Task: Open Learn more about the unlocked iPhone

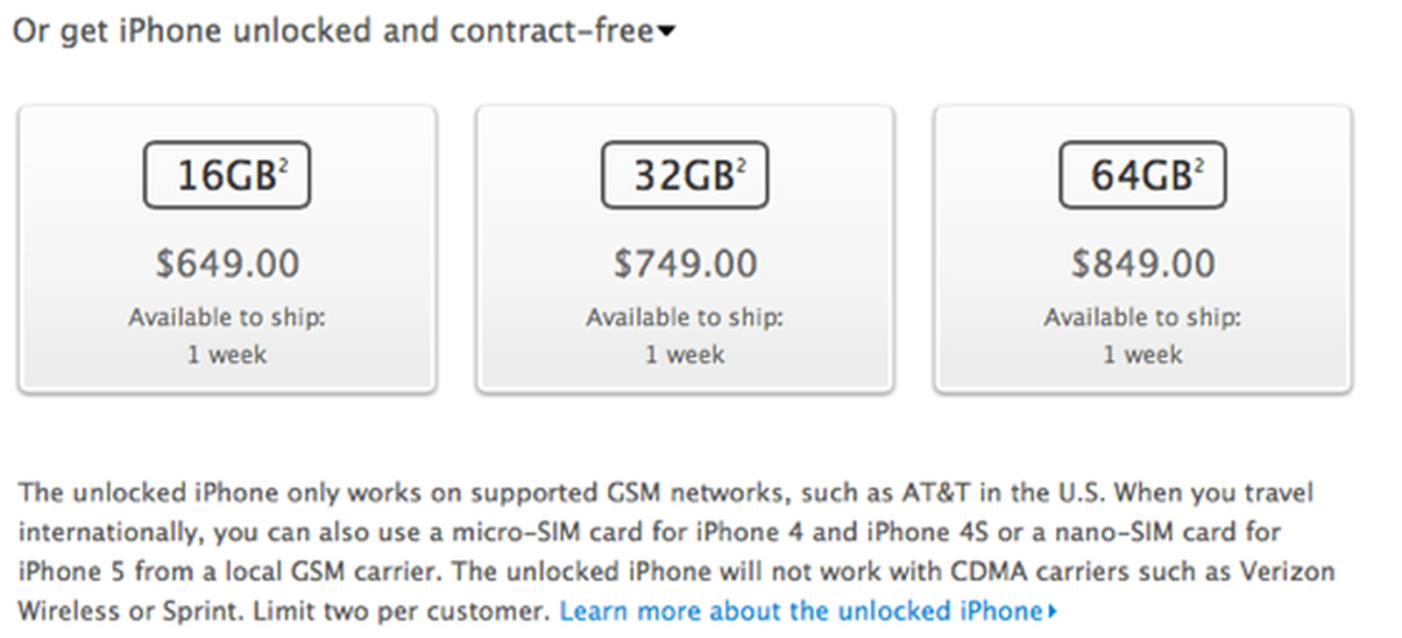Action: 802,610
